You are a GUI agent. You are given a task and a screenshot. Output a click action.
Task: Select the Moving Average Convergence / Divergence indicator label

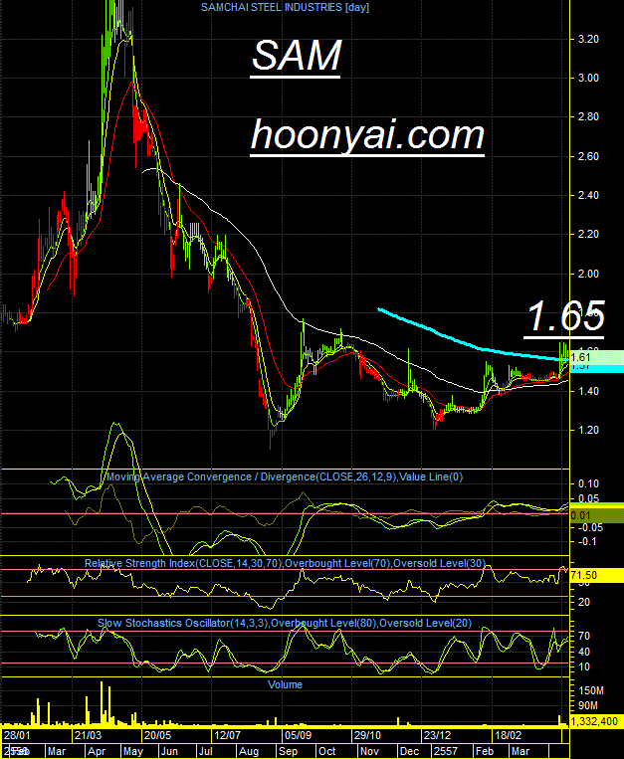(x=285, y=476)
